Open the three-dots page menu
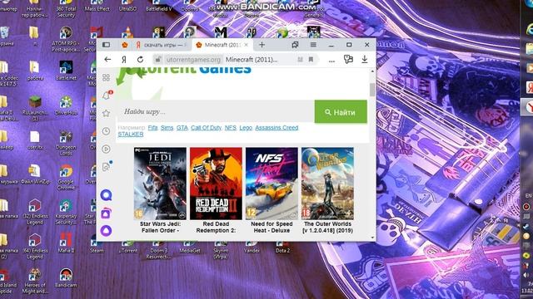 331,61
